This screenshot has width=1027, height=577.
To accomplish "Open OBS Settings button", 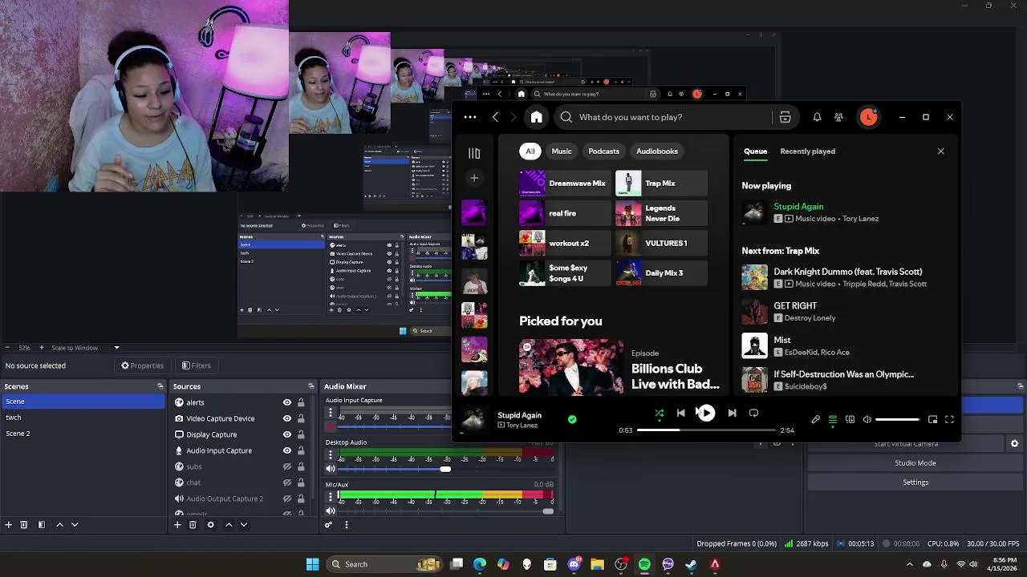I will click(x=915, y=482).
